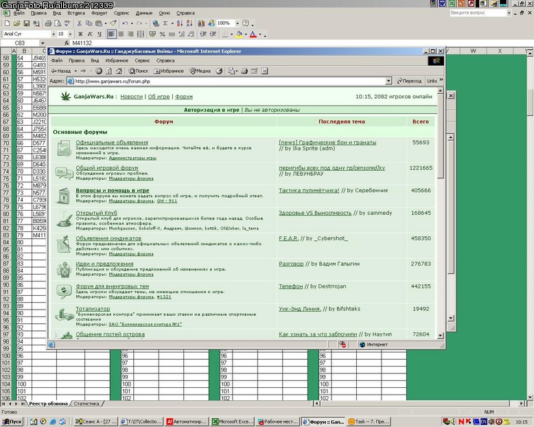The height and width of the screenshot is (427, 534).
Task: Open file with the Excel folder icon
Action: pyautogui.click(x=16, y=23)
